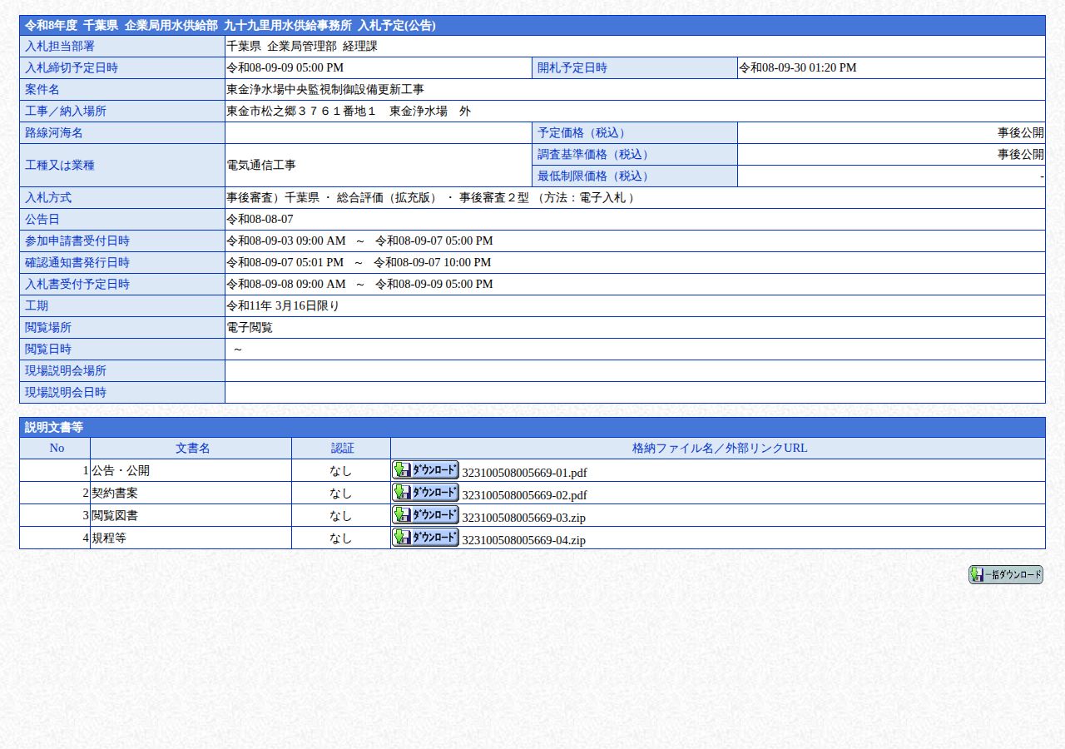
Task: Click the 確認通知書発行日時 label
Action: tap(122, 263)
